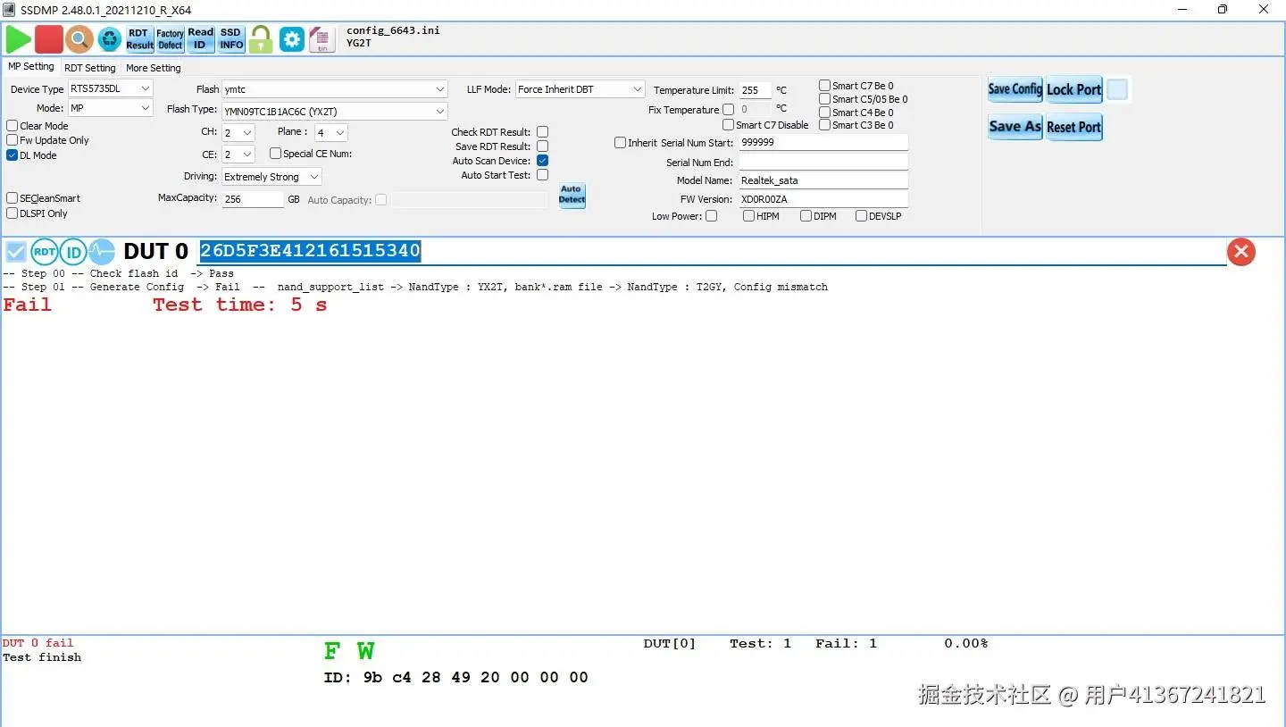Click the DUT 0 waveform pulse icon
Image resolution: width=1286 pixels, height=727 pixels.
(x=102, y=252)
